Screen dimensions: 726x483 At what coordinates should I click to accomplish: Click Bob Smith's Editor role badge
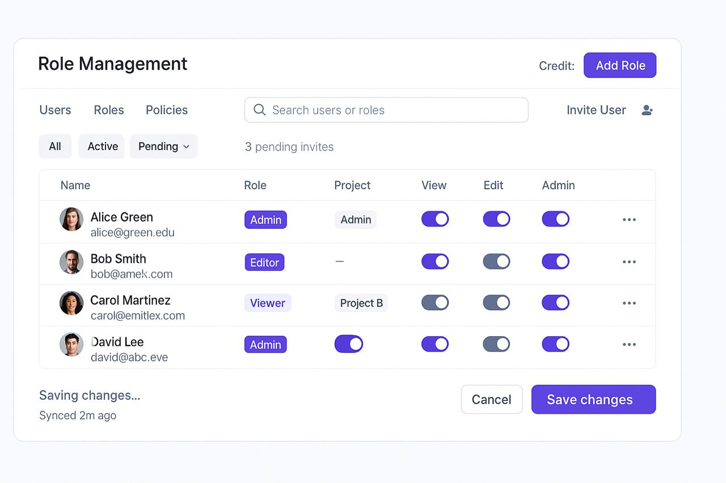[x=264, y=262]
